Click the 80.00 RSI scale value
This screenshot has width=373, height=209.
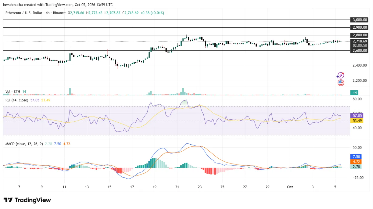click(x=357, y=99)
